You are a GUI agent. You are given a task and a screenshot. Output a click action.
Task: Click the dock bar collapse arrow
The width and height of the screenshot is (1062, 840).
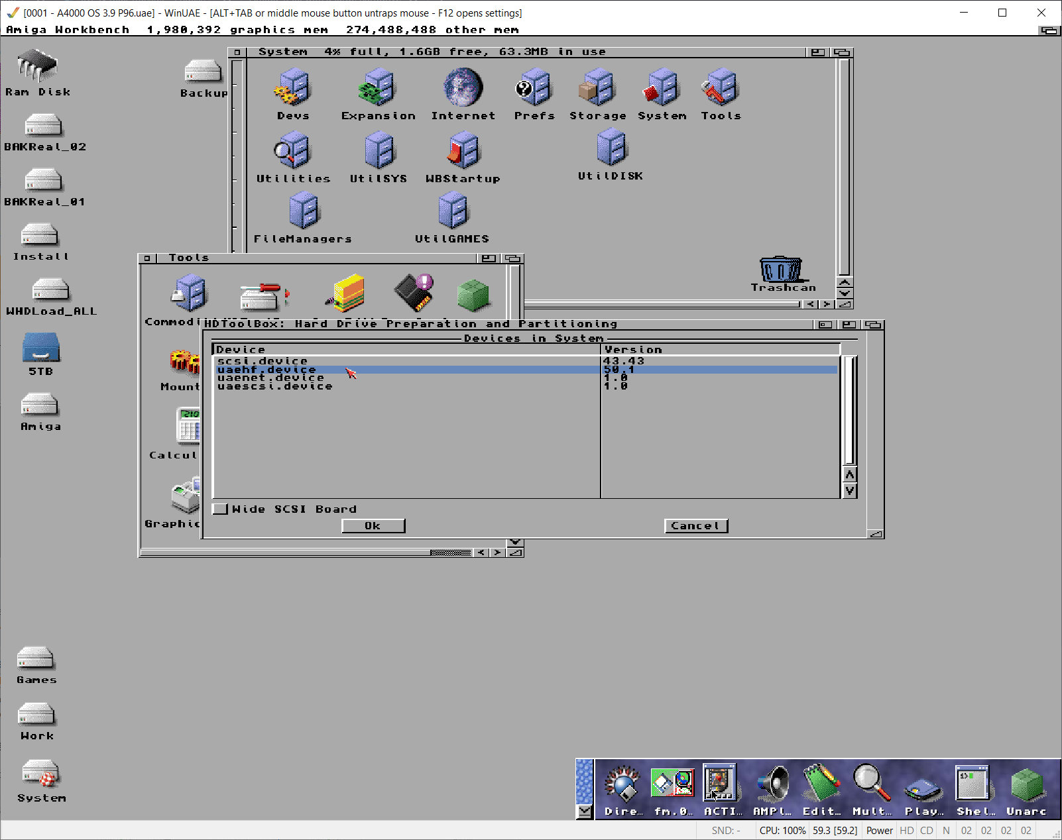(x=584, y=812)
